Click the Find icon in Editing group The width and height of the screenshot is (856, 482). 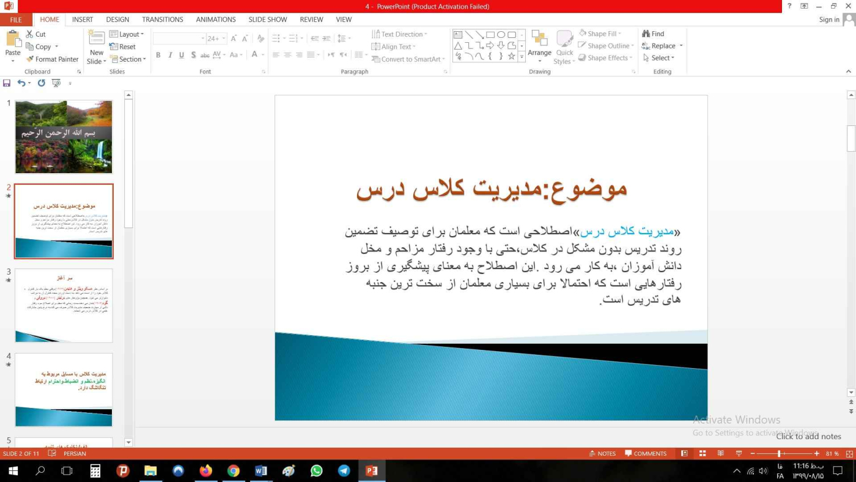click(x=653, y=34)
